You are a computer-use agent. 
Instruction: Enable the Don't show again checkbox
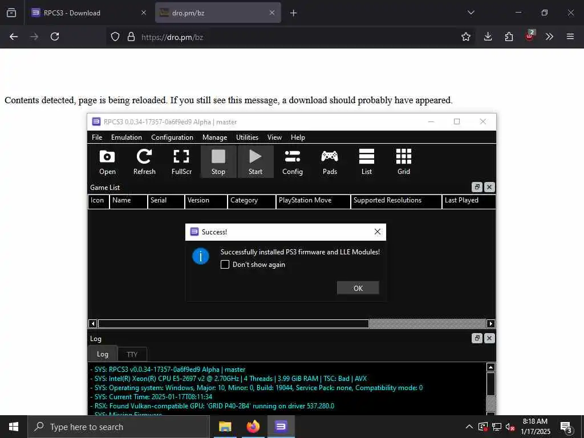coord(225,265)
